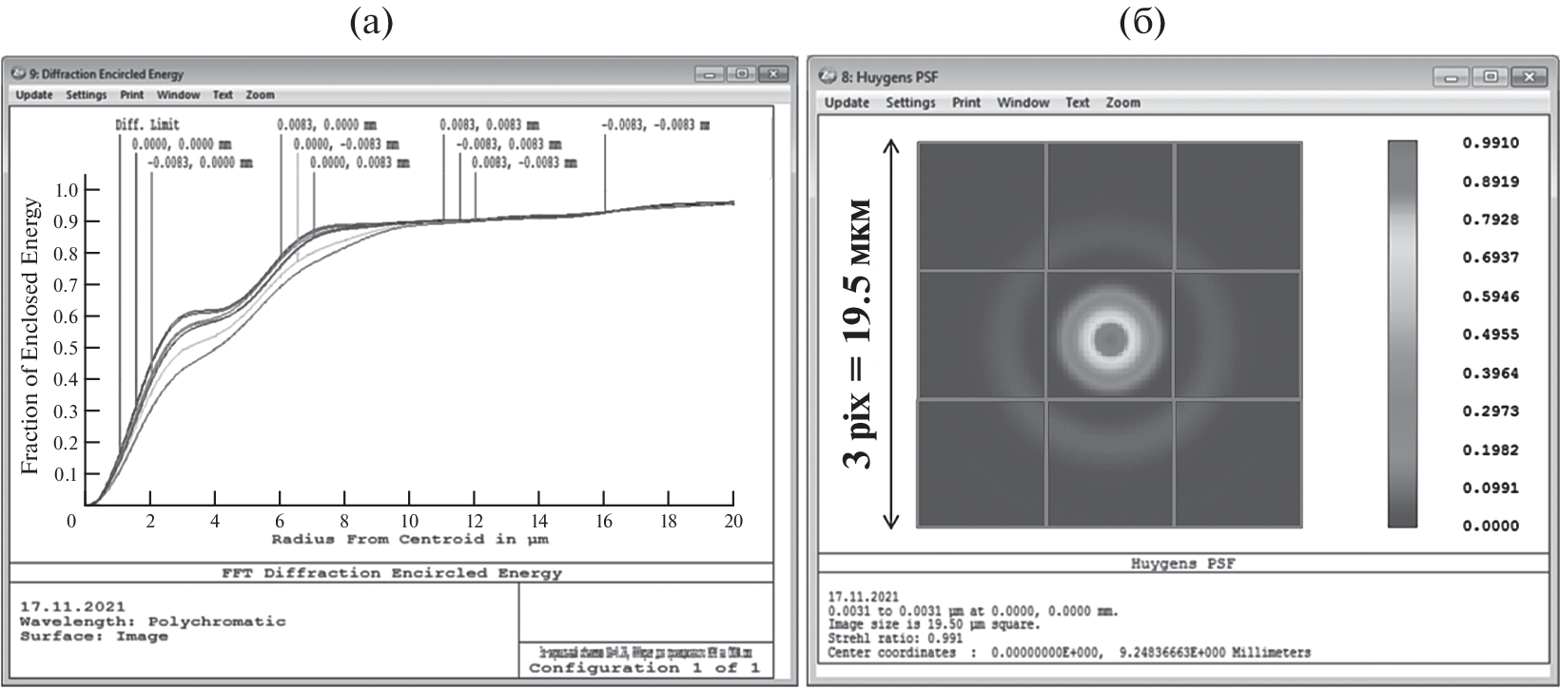Click the Huygens PSF window title icon

click(828, 76)
